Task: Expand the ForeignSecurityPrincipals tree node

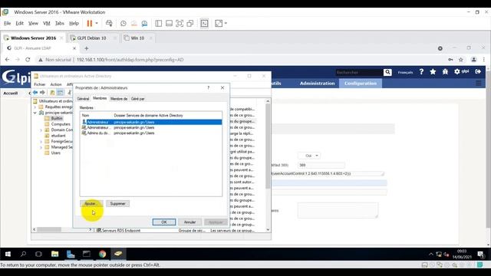Action: click(41, 141)
